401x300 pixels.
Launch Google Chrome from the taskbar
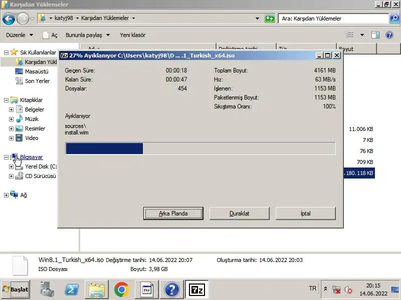121,289
